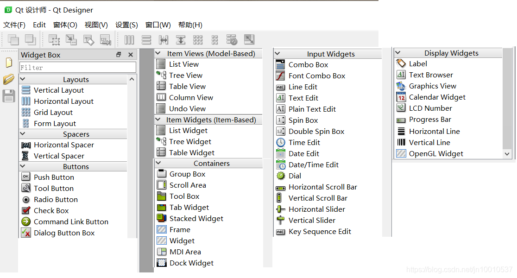
Task: Float the Widget Box dock panel
Action: 119,54
